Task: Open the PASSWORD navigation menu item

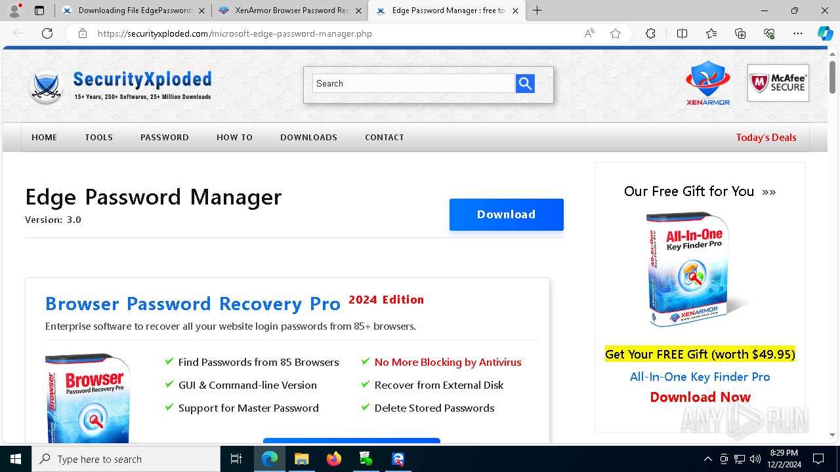Action: click(165, 137)
